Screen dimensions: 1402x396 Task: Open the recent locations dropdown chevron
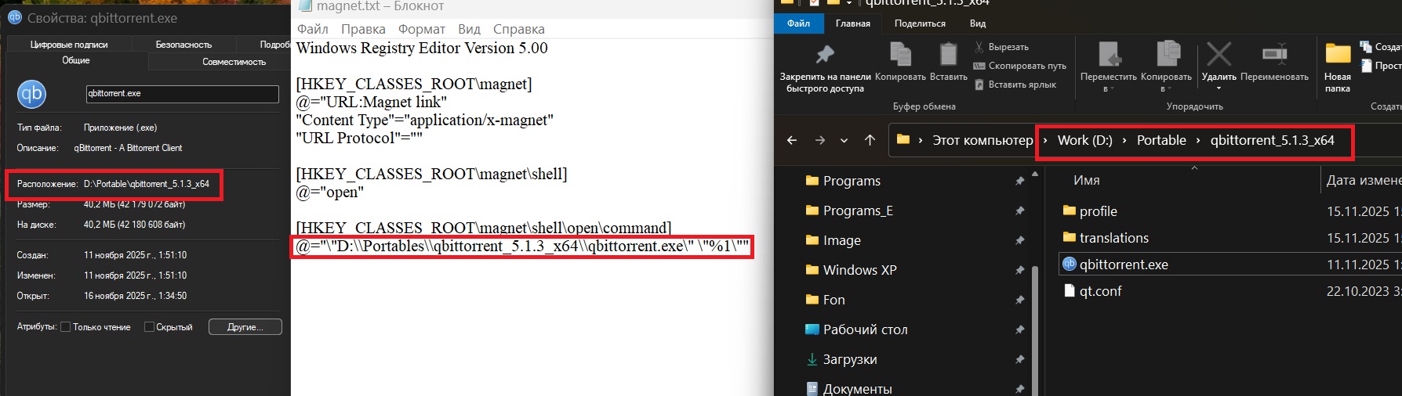coord(844,141)
